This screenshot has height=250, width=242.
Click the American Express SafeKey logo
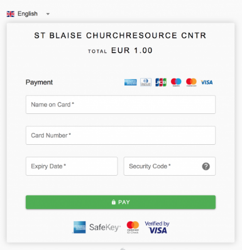96,227
